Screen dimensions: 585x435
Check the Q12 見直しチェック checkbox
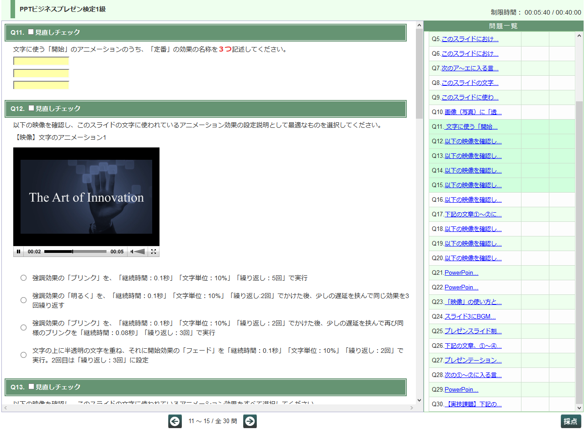click(x=32, y=108)
